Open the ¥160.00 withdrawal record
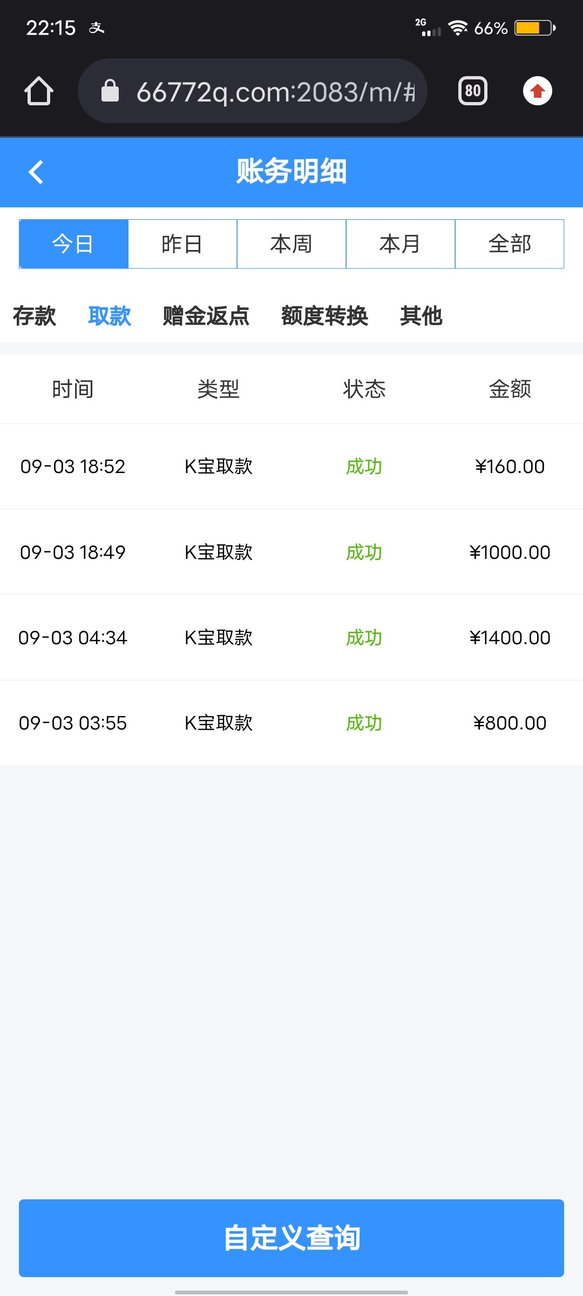 pos(291,467)
